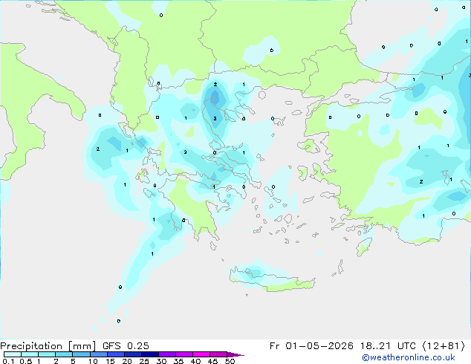
Task: Click the 'Precipitation [mm]' title label
Action: (x=48, y=346)
